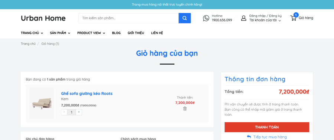Click the Giỏ hàng của bạn heading
Screen dimensions: 334x140
pos(167,53)
